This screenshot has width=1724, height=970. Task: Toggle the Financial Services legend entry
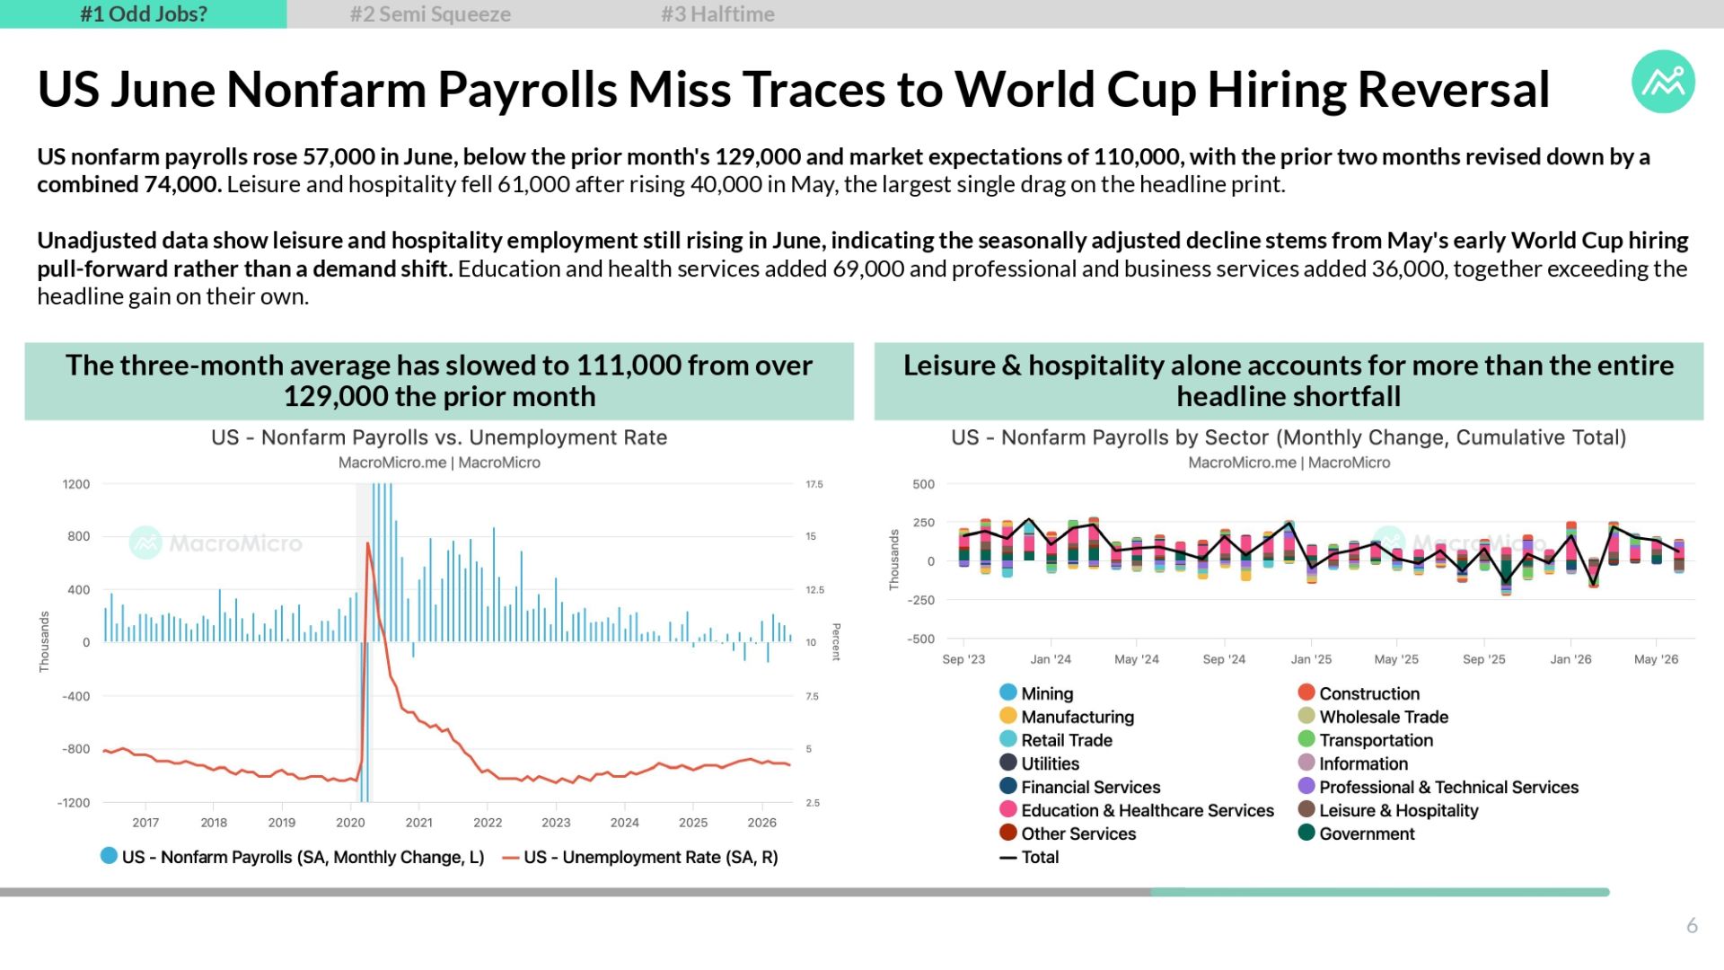[1080, 787]
